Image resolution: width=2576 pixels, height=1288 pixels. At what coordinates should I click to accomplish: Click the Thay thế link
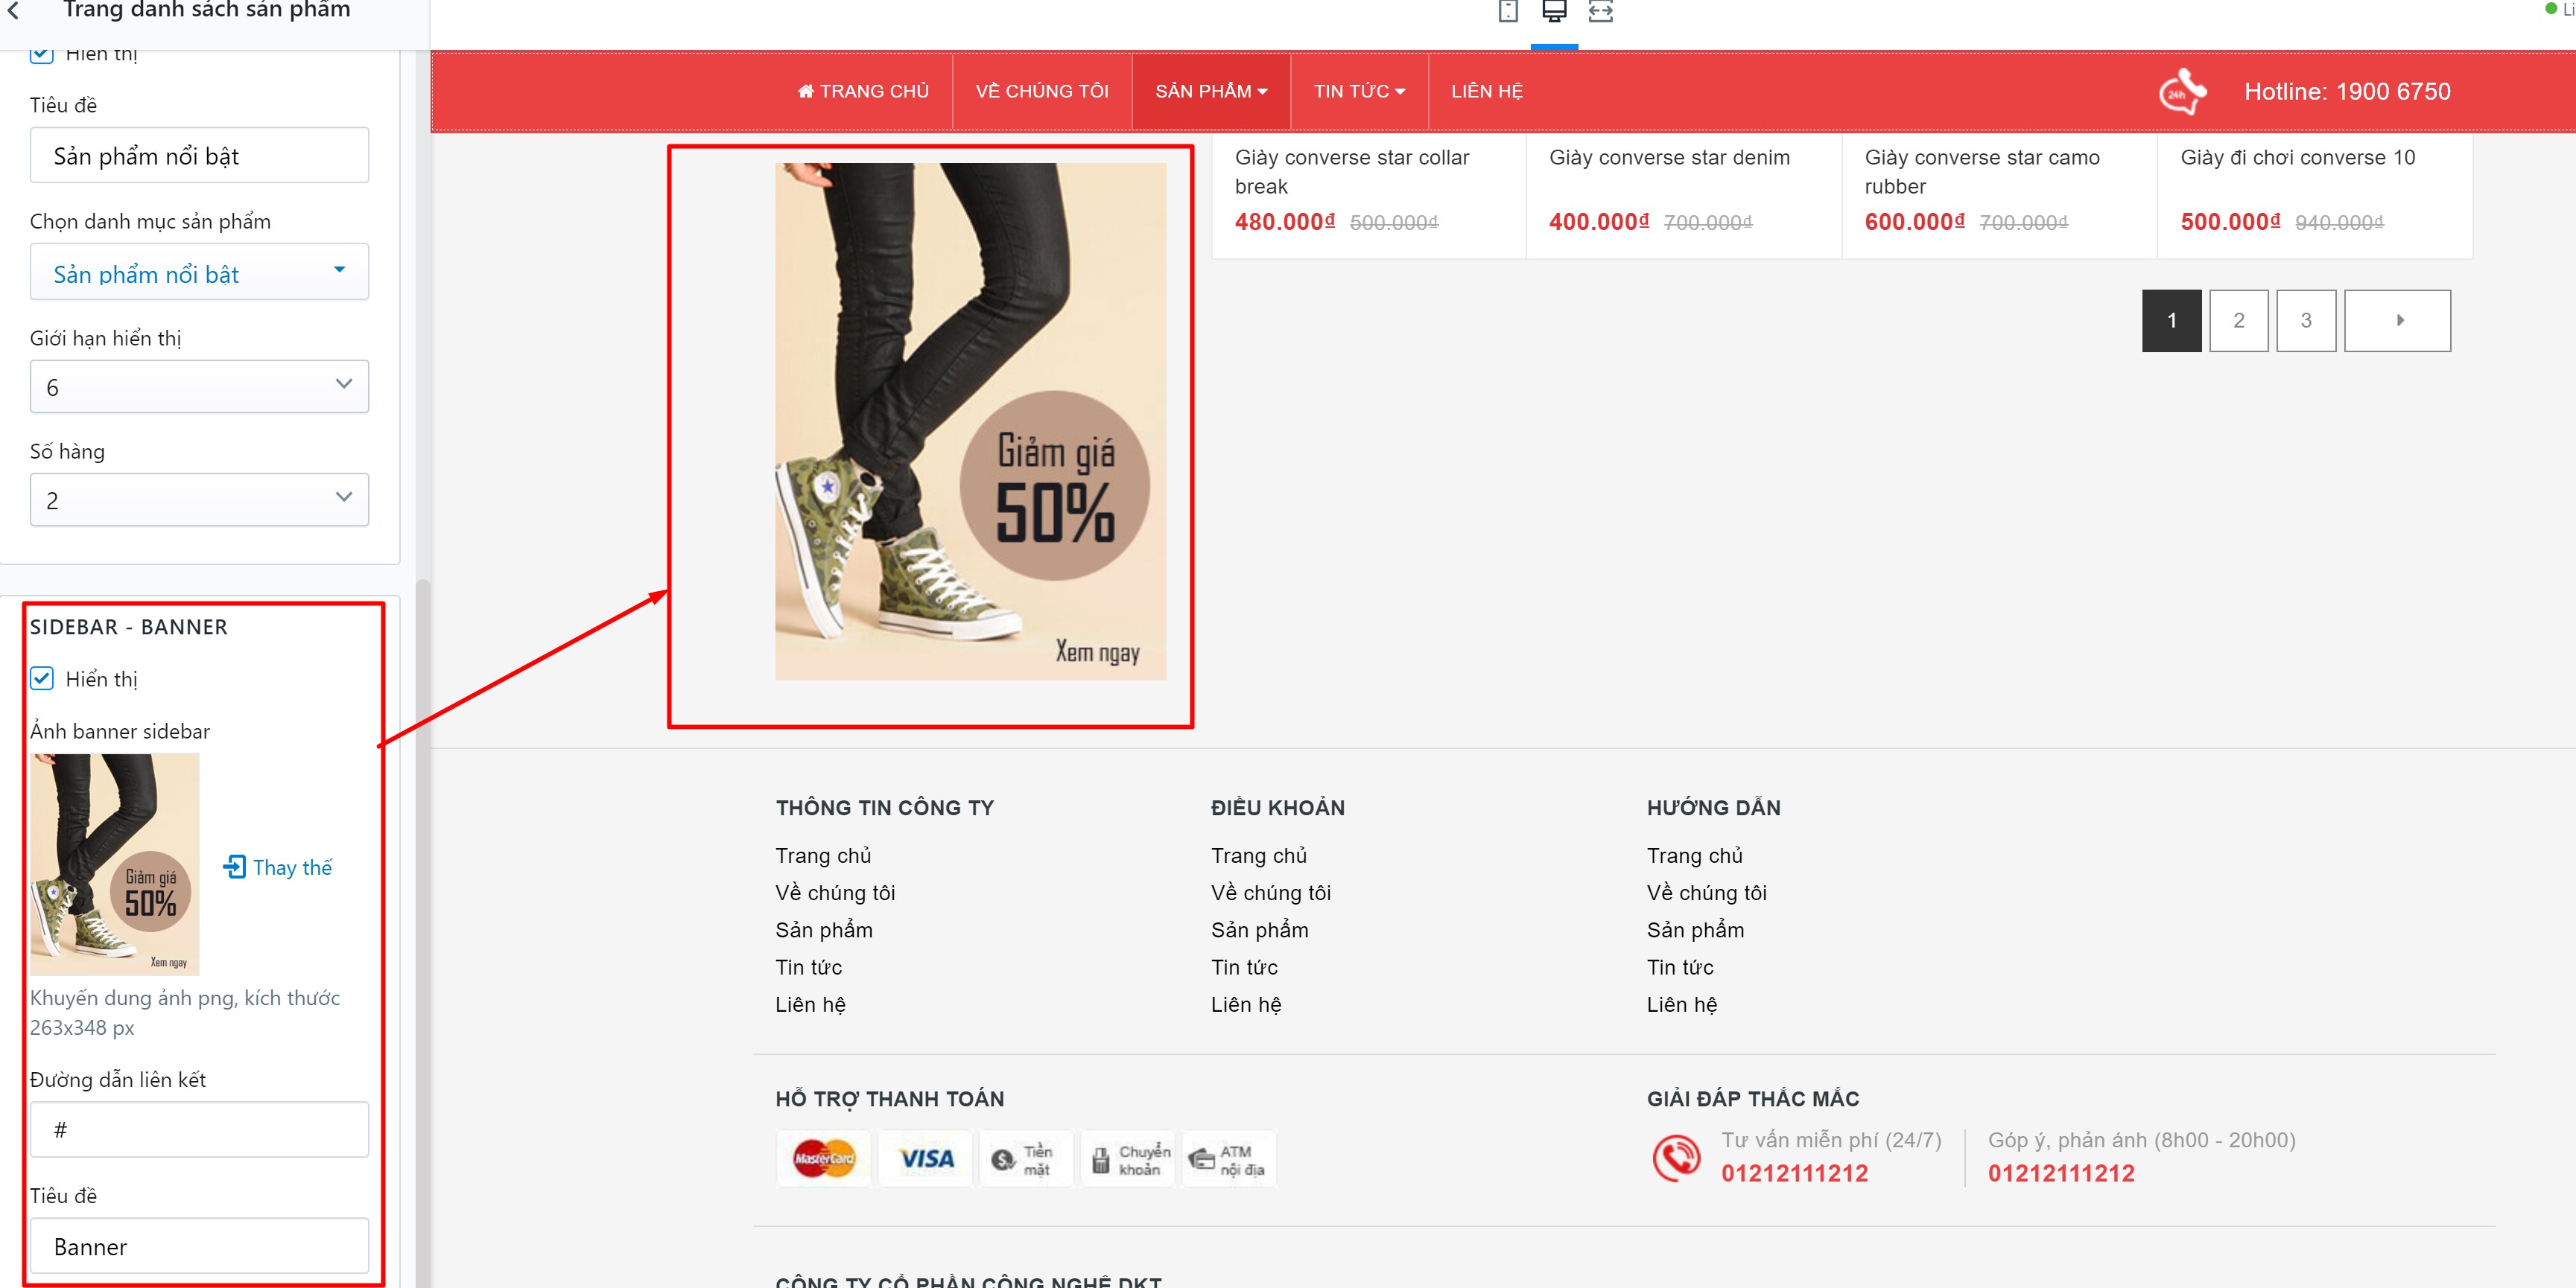pyautogui.click(x=292, y=867)
